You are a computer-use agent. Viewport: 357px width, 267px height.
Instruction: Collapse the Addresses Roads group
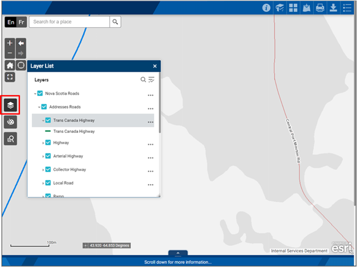[39, 107]
